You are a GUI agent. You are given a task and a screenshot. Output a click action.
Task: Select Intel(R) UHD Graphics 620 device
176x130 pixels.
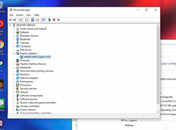click(x=37, y=57)
